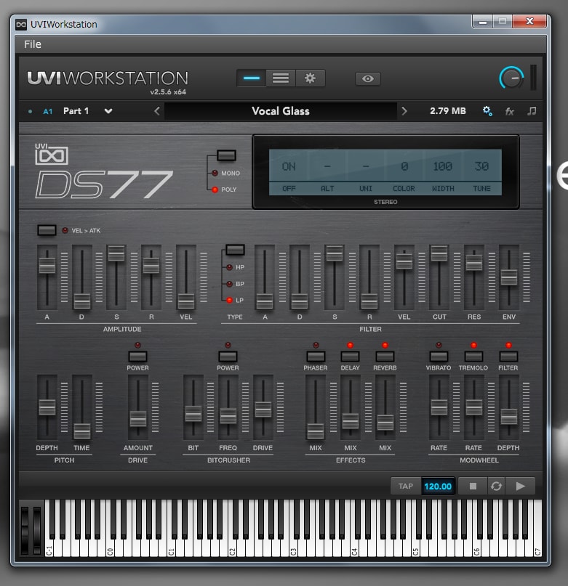Screen dimensions: 568x586
Task: Toggle the filter TYPE switch button
Action: click(235, 250)
